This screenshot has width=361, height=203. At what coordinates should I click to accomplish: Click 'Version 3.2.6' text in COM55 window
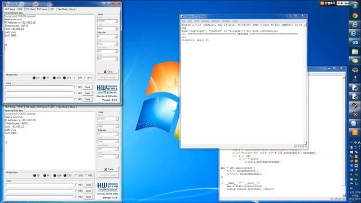[x=109, y=100]
